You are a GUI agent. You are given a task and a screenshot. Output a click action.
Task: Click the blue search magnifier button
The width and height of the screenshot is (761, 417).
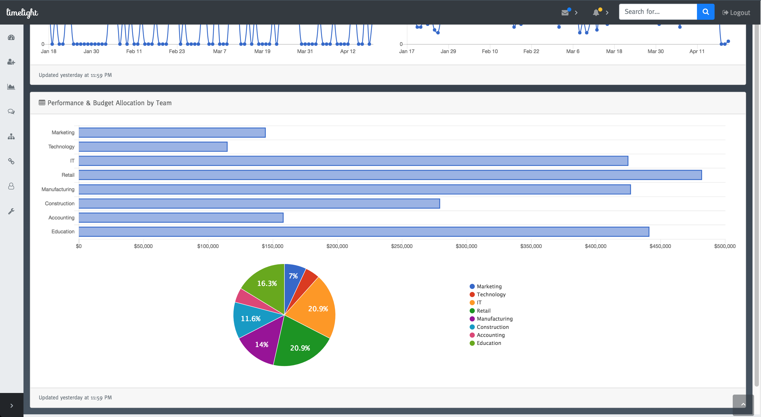706,12
